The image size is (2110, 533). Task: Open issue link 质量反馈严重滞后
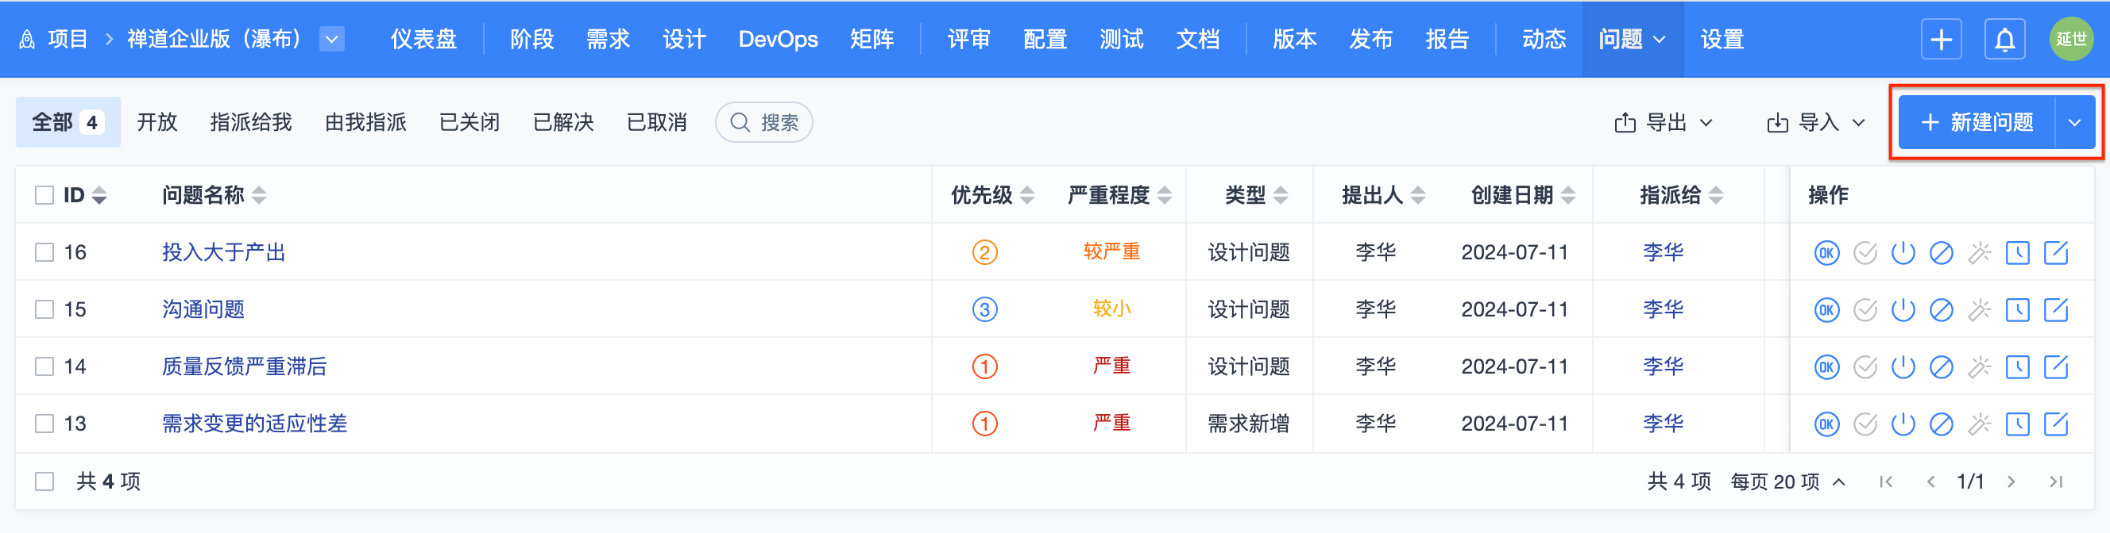(x=244, y=367)
